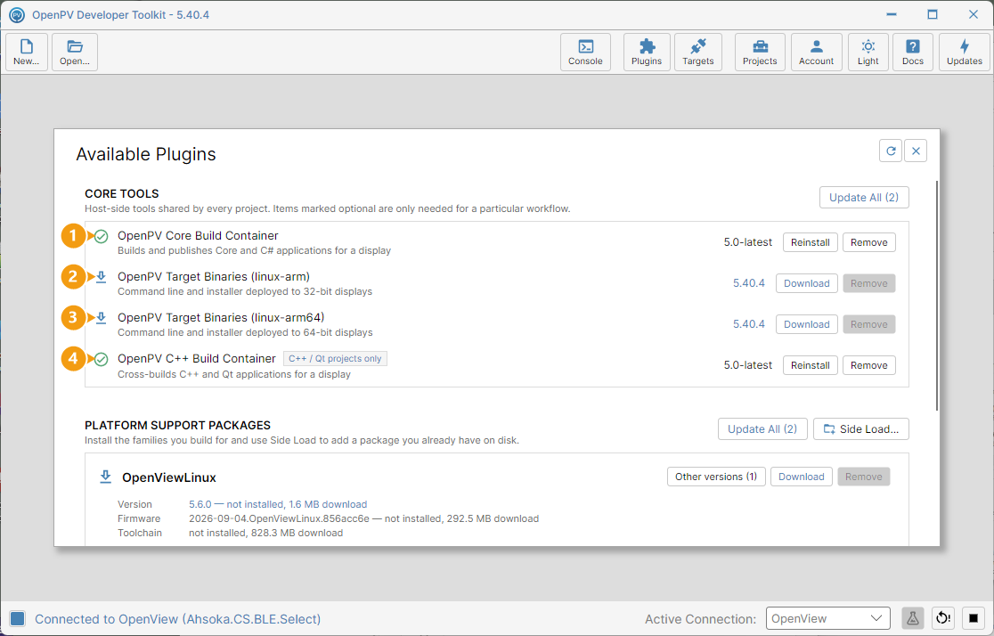Screen dimensions: 994x636
Task: Create a new project with New toolbar button
Action: (27, 52)
